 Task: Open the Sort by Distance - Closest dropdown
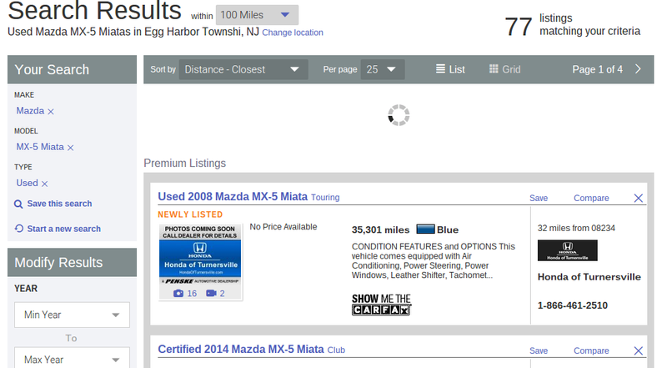[243, 69]
